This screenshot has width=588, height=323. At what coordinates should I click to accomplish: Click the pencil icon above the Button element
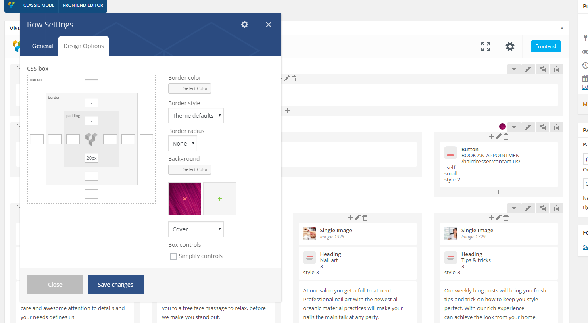click(499, 137)
